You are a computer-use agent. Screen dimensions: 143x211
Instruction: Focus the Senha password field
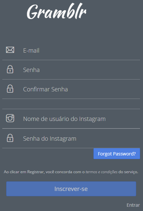click(71, 70)
